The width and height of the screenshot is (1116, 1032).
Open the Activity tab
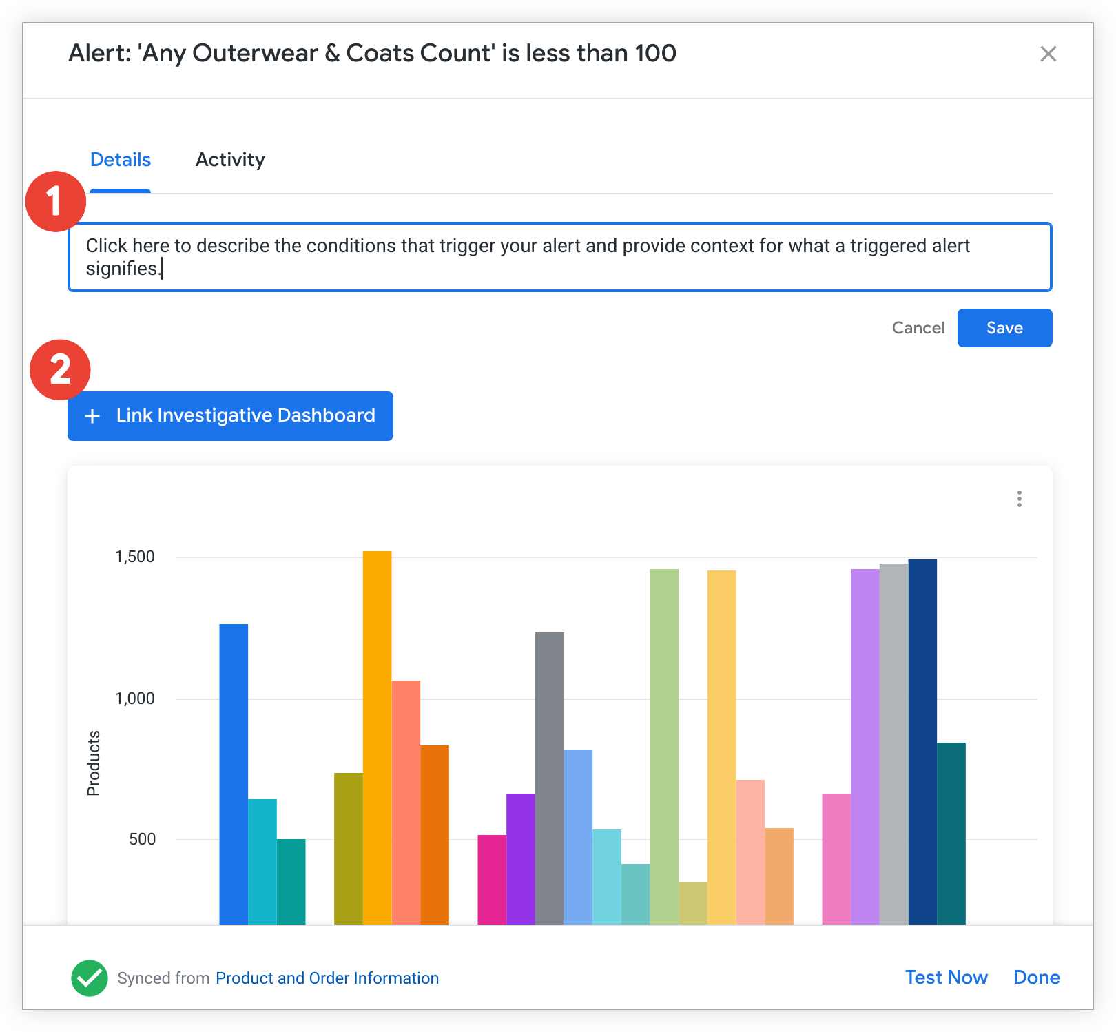pyautogui.click(x=230, y=160)
